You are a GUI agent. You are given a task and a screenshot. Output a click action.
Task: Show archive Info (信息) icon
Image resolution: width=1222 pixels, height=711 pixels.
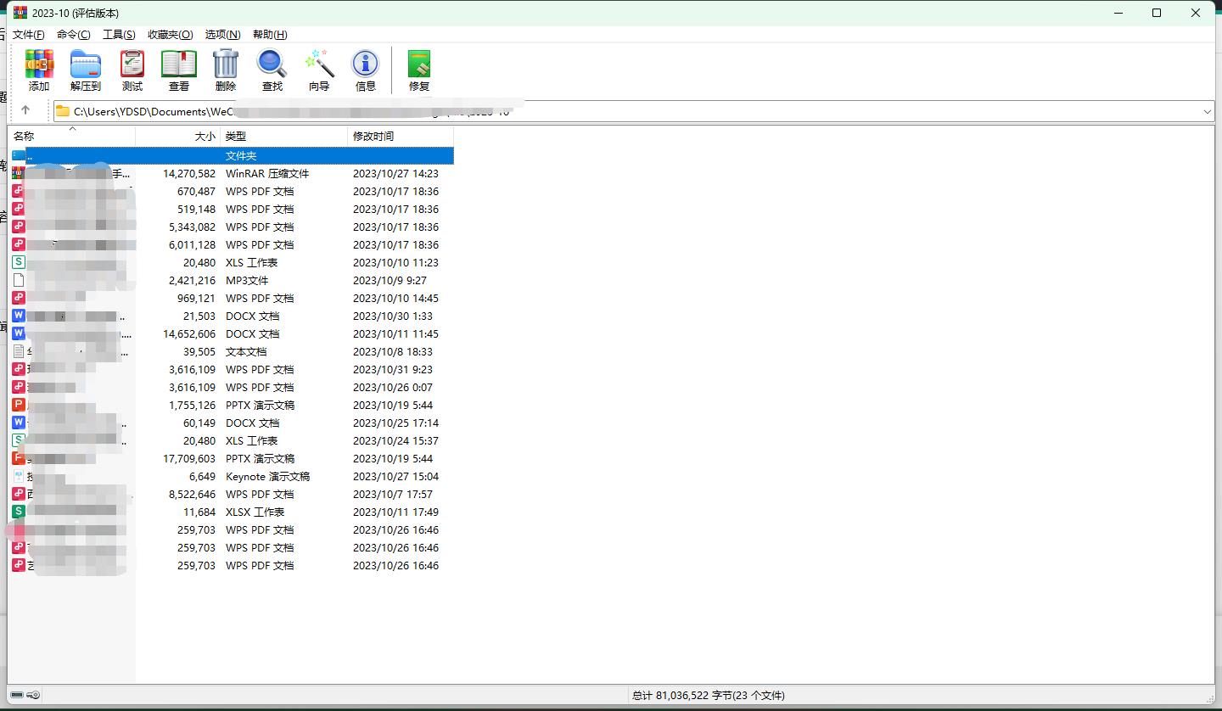click(x=366, y=70)
